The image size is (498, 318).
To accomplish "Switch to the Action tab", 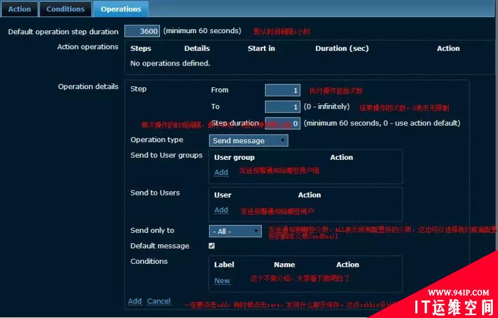I will 19,9.
